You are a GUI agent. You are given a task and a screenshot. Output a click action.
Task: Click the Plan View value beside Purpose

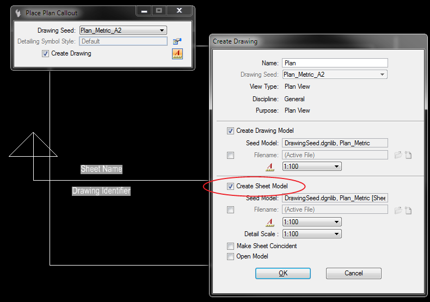pos(297,110)
